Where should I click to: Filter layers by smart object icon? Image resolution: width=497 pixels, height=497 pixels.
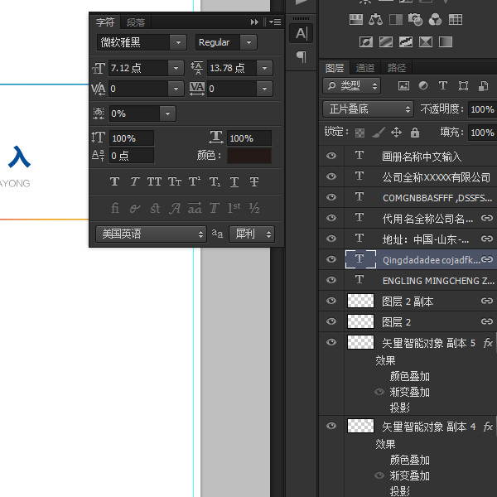pos(483,85)
